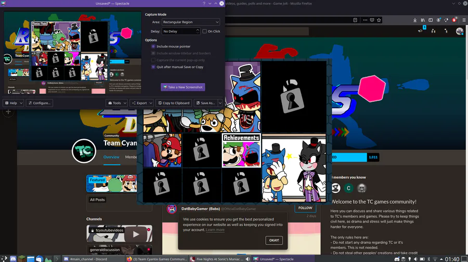Follow DatBabyGamer with FOLLOW button
The image size is (468, 262).
coord(305,208)
